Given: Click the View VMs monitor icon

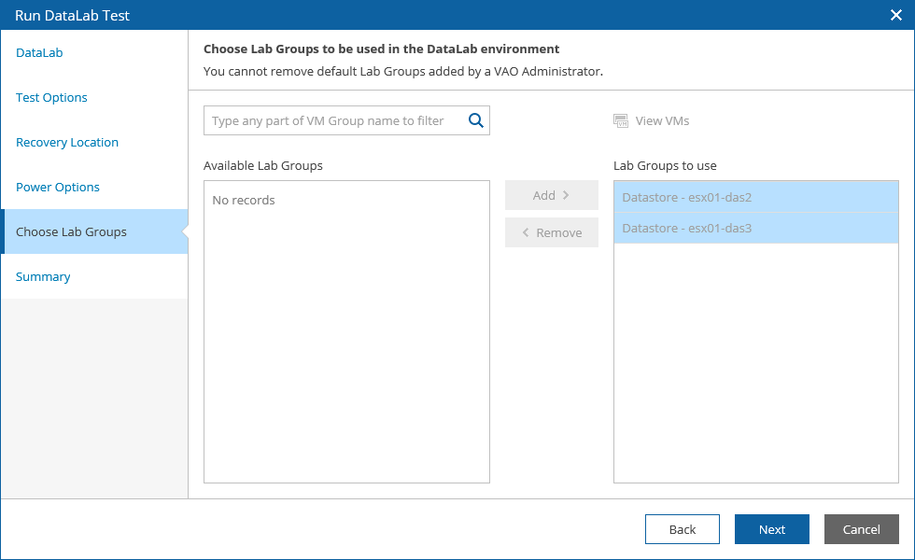Looking at the screenshot, I should coord(621,120).
